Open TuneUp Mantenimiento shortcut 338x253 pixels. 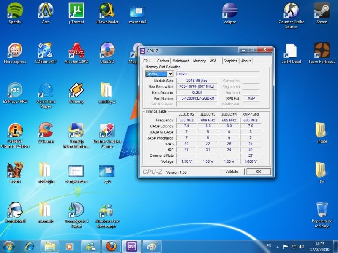(x=76, y=135)
